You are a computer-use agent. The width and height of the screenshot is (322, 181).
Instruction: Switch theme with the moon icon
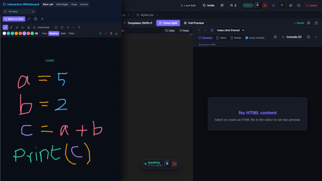[282, 5]
